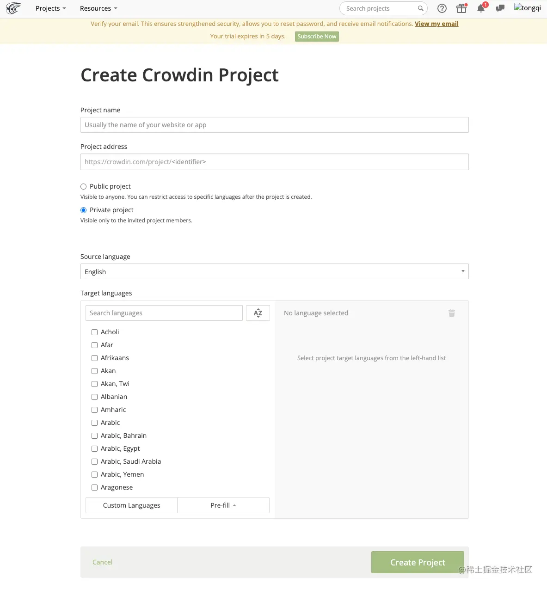The height and width of the screenshot is (589, 547).
Task: Click the trash icon for selected languages
Action: pyautogui.click(x=452, y=313)
